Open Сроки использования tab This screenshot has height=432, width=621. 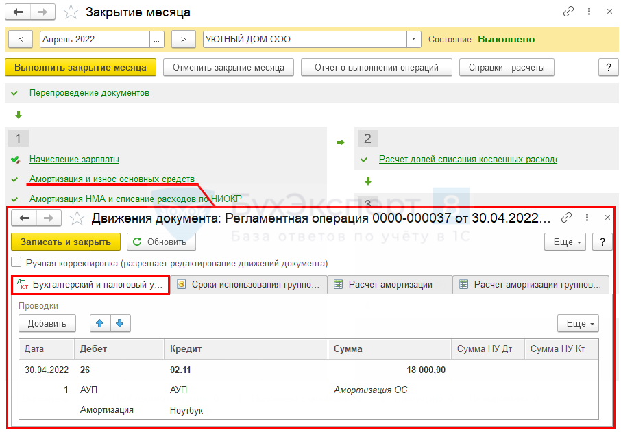(x=248, y=285)
